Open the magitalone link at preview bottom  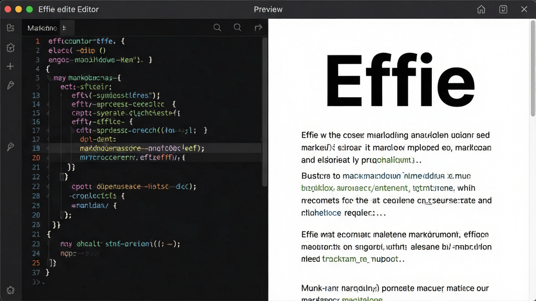(x=362, y=298)
